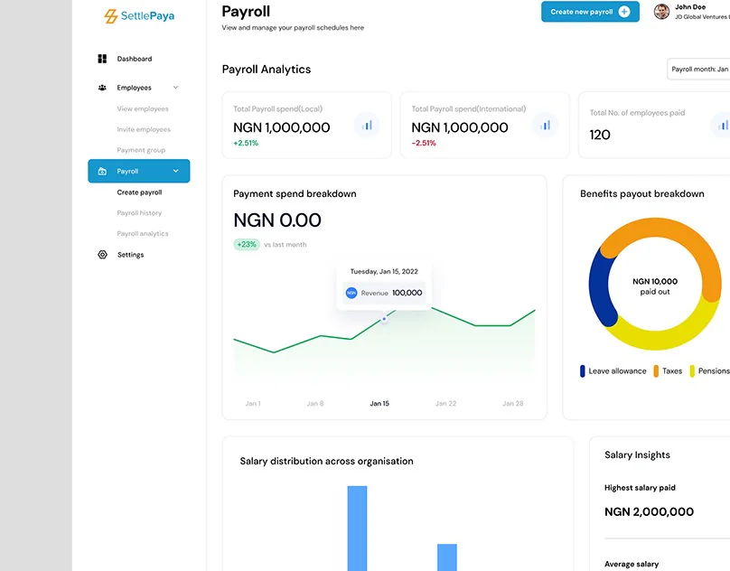
Task: Click the Employees people icon
Action: tap(102, 88)
